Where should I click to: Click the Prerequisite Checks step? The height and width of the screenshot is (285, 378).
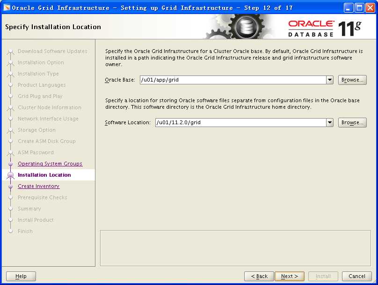tap(43, 197)
